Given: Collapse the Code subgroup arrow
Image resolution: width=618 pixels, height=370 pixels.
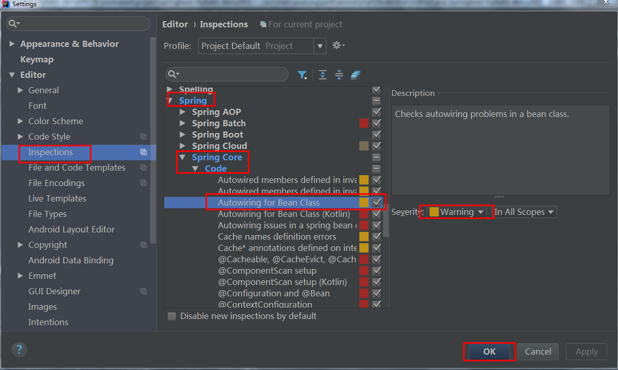Looking at the screenshot, I should click(195, 169).
